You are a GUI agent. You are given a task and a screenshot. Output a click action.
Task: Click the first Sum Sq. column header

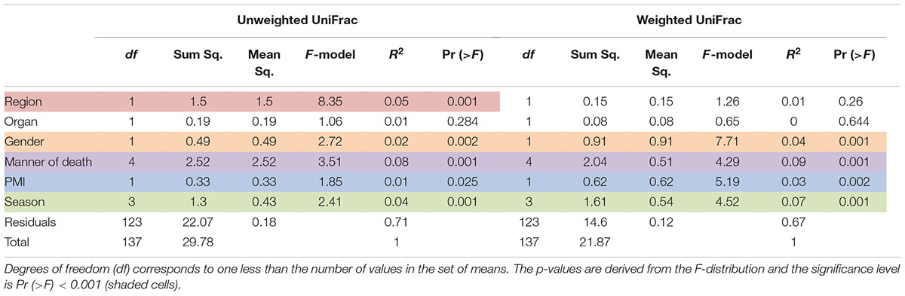[197, 55]
